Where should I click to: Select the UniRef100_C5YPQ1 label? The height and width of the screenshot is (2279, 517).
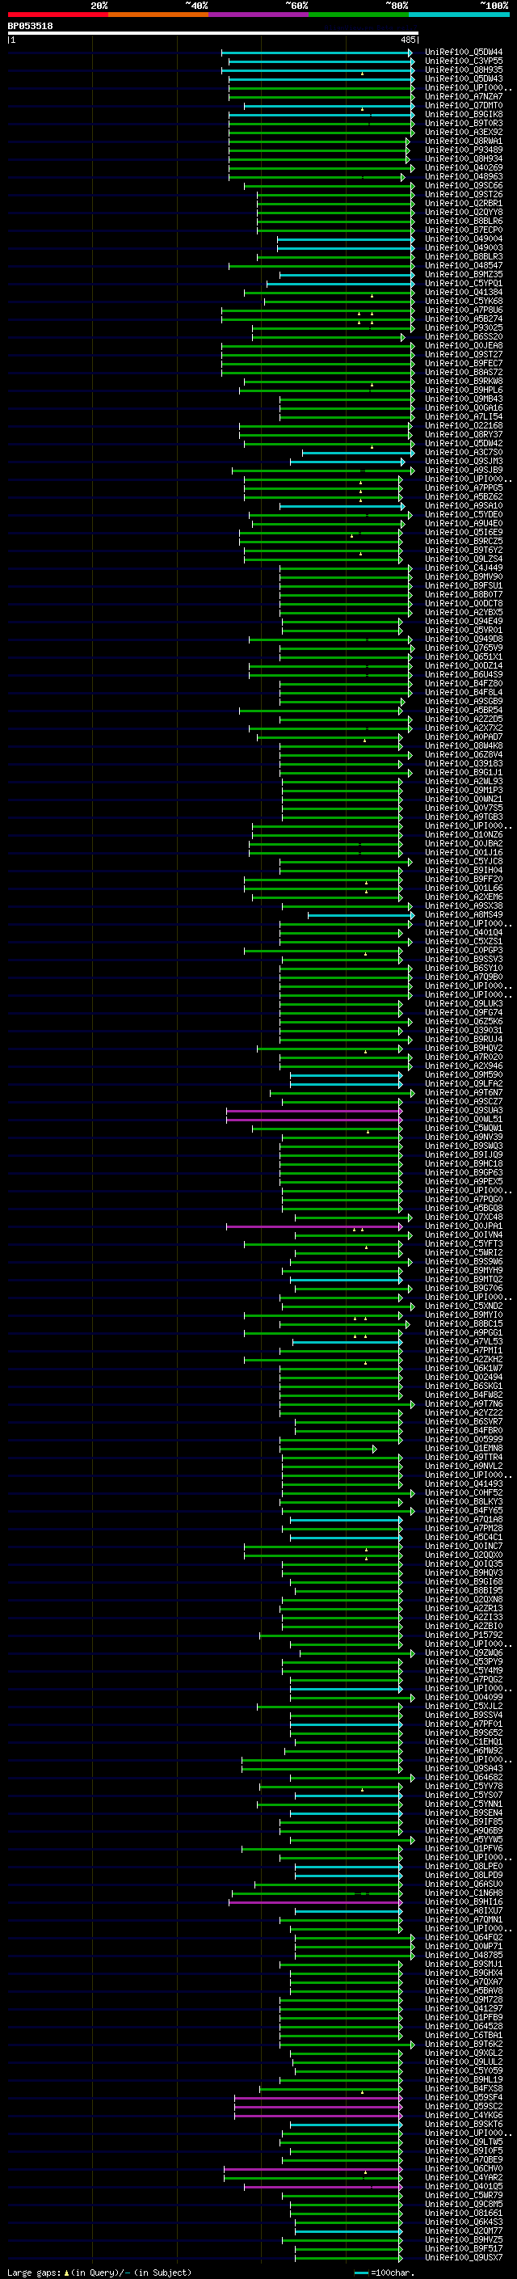(463, 283)
